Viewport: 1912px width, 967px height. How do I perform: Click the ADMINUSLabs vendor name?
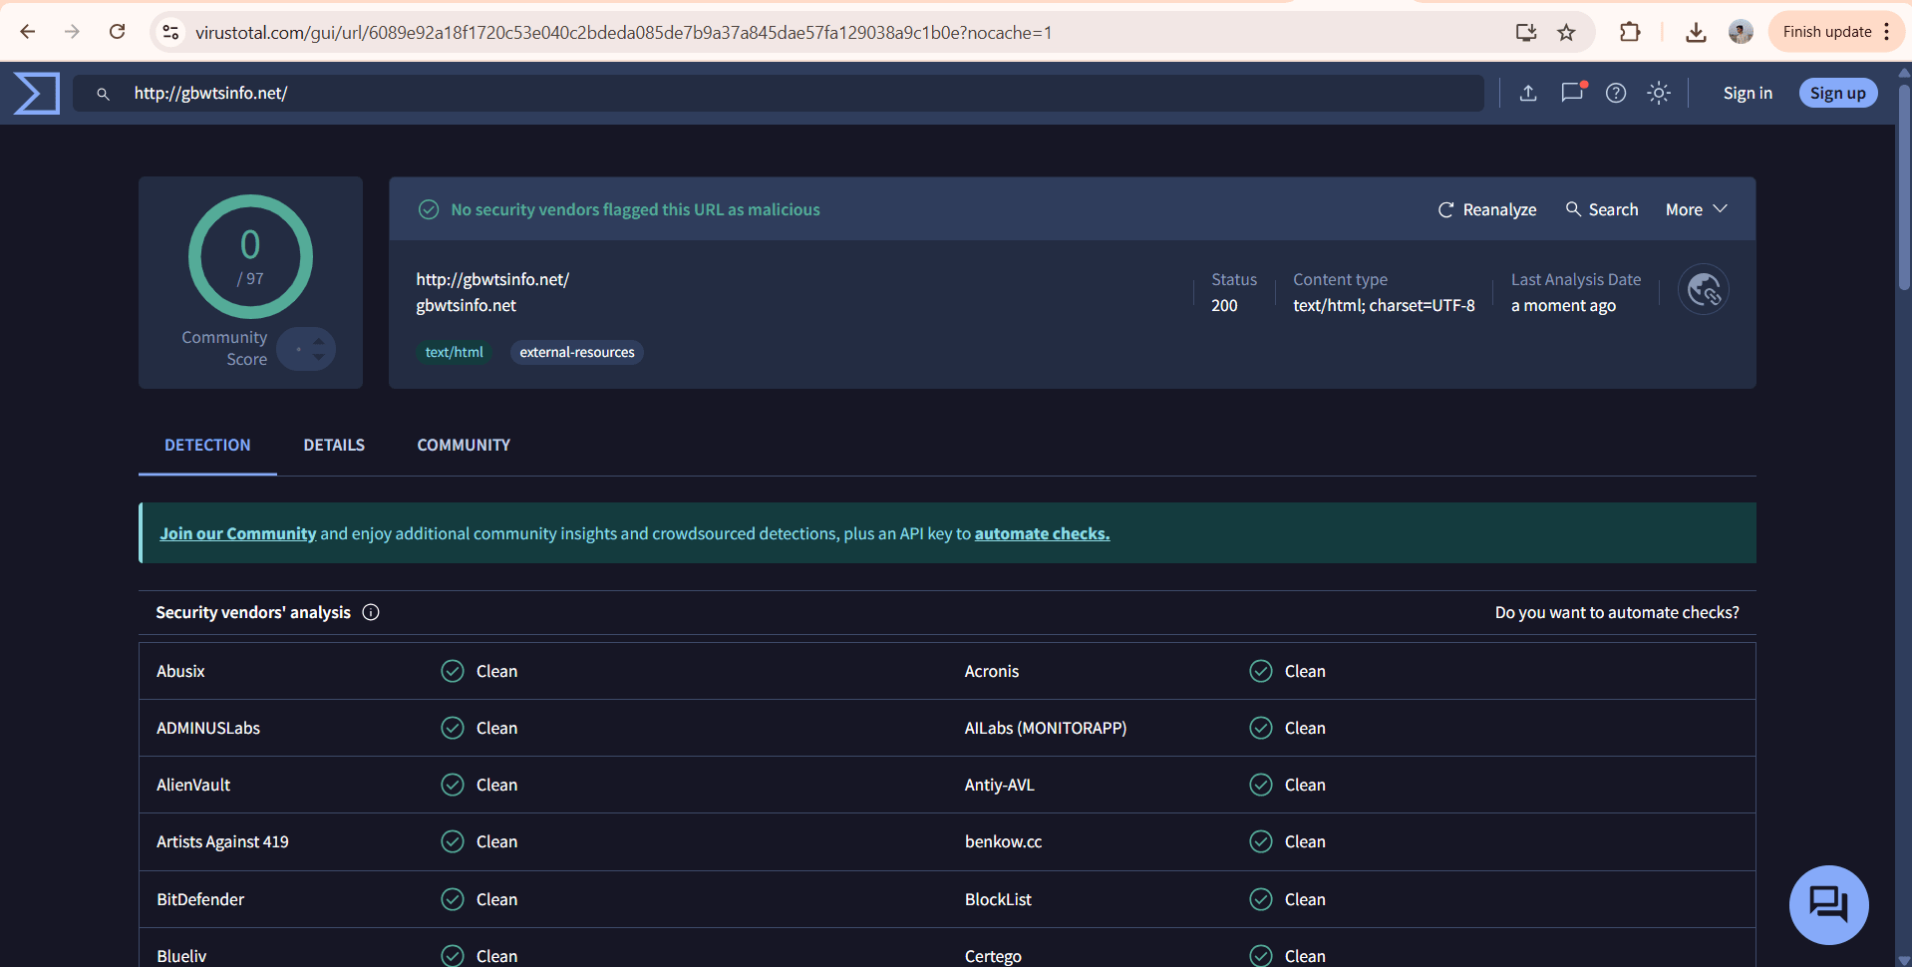tap(208, 728)
